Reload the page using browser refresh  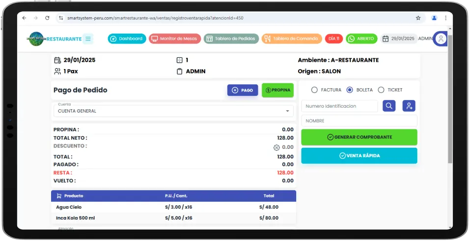[47, 18]
